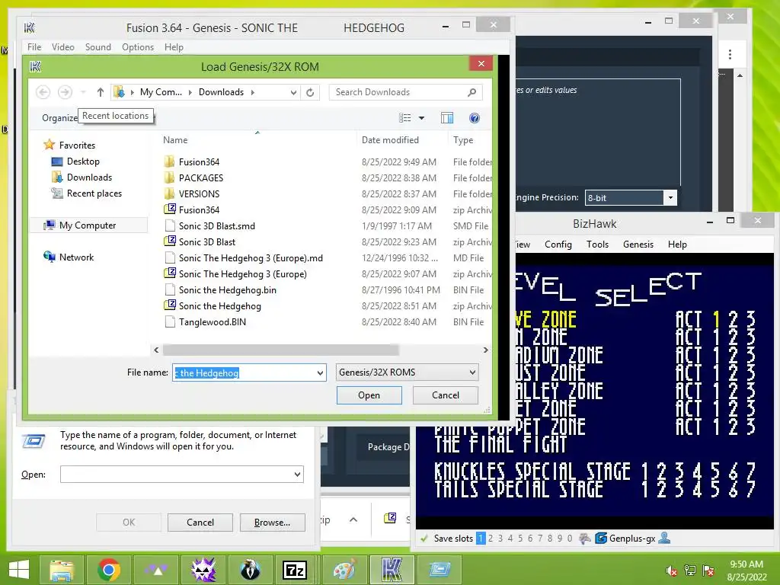Image resolution: width=780 pixels, height=585 pixels.
Task: Click Cancel in the Load ROM dialog
Action: pyautogui.click(x=445, y=395)
